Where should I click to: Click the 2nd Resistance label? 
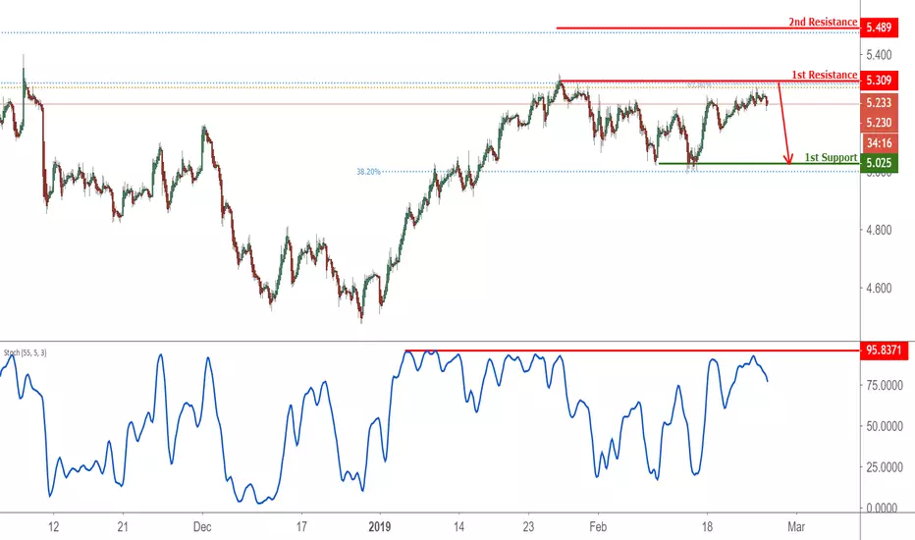coord(823,23)
